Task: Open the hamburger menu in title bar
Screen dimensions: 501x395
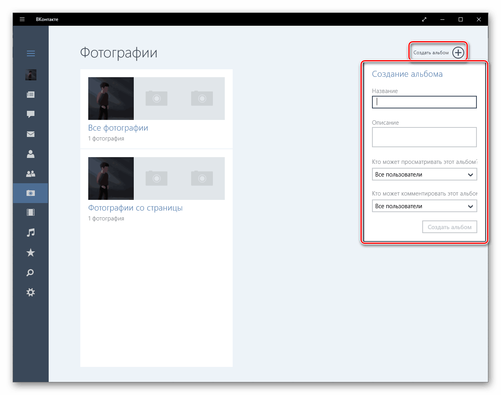Action: click(22, 19)
